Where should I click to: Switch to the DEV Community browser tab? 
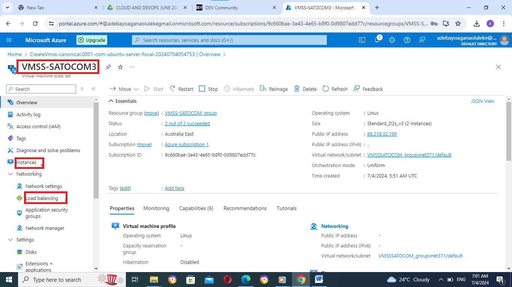[x=237, y=7]
